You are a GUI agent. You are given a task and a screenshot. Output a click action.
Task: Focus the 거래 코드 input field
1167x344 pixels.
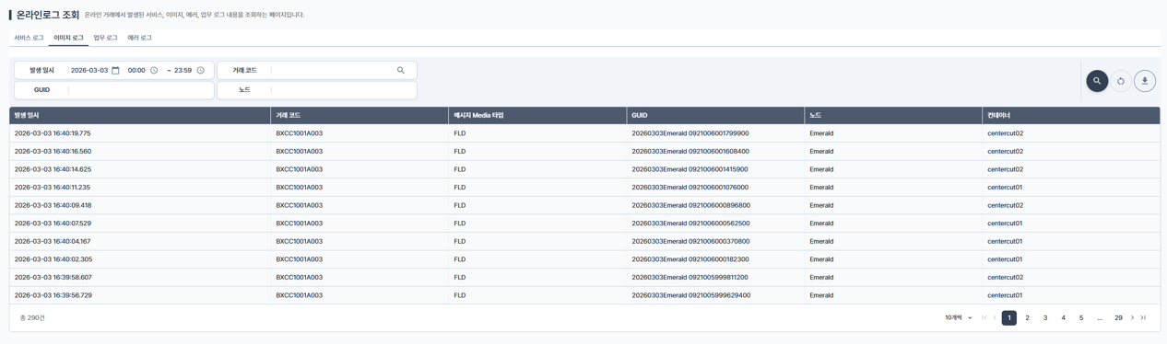[x=333, y=71]
